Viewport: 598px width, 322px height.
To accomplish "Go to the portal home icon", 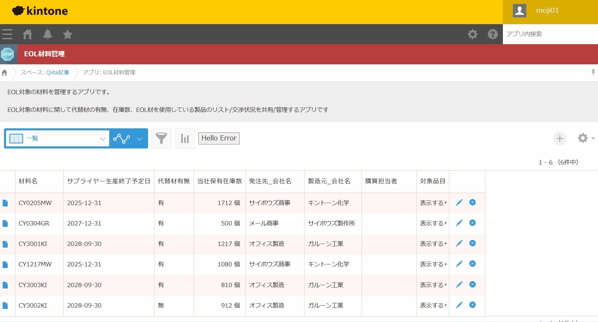I will [x=27, y=34].
